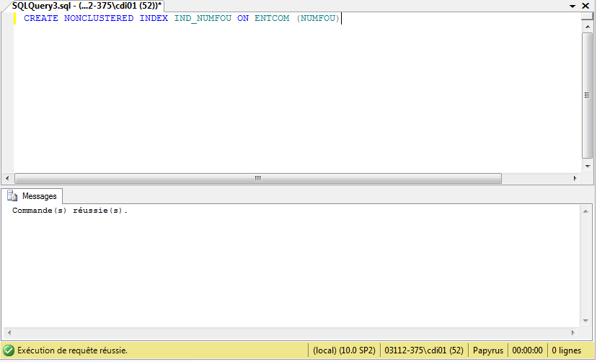Open the active files dropdown arrow
The width and height of the screenshot is (597, 362).
(574, 5)
